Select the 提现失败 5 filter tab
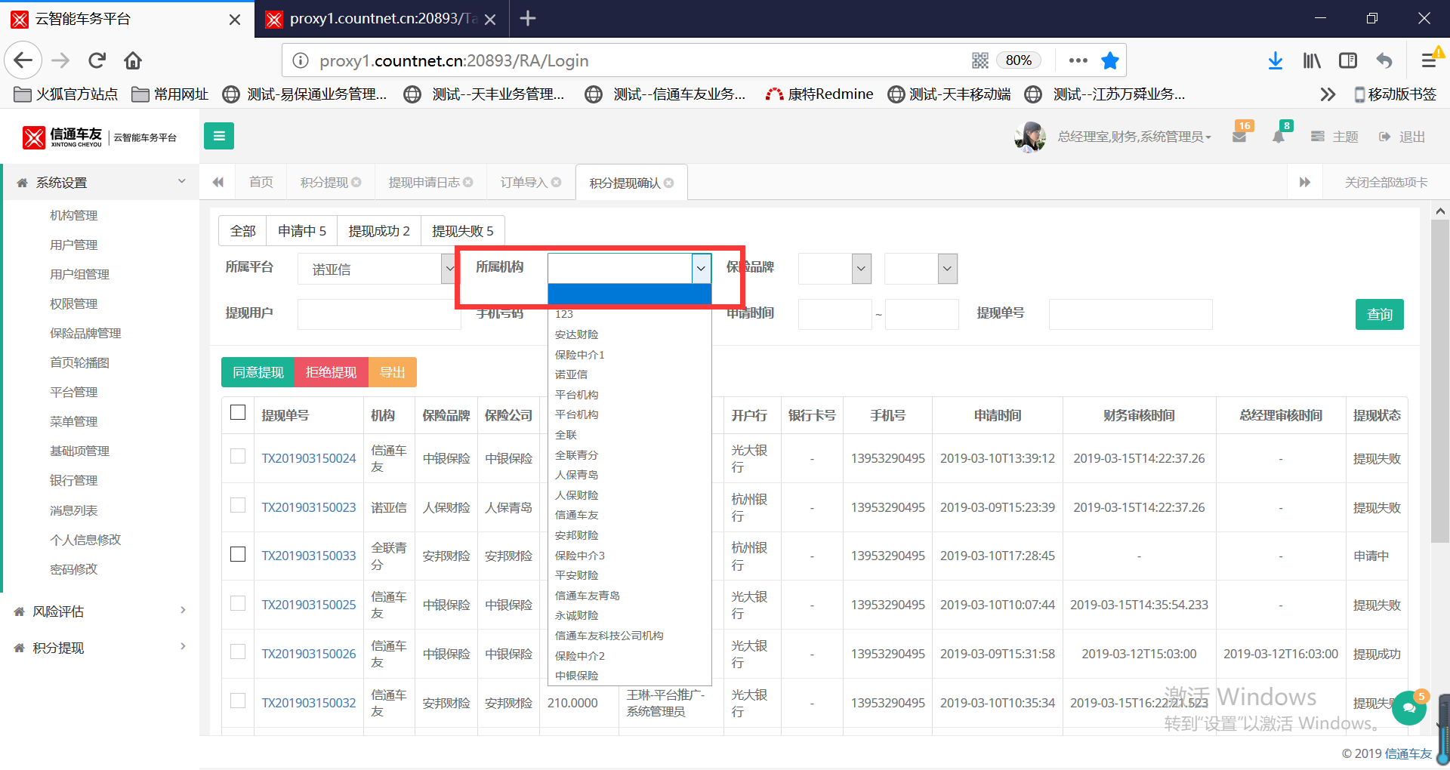1450x770 pixels. [x=462, y=231]
